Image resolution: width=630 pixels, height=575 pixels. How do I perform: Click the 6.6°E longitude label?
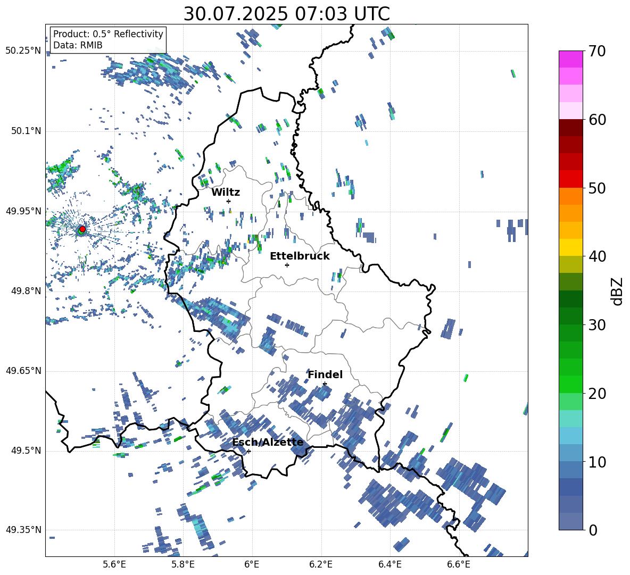459,564
